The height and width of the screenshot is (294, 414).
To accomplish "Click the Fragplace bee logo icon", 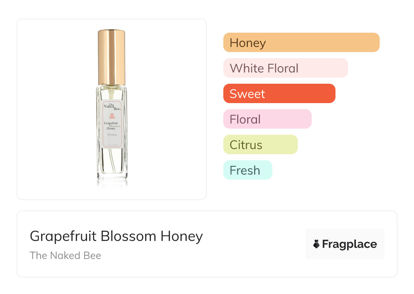I will (x=316, y=244).
